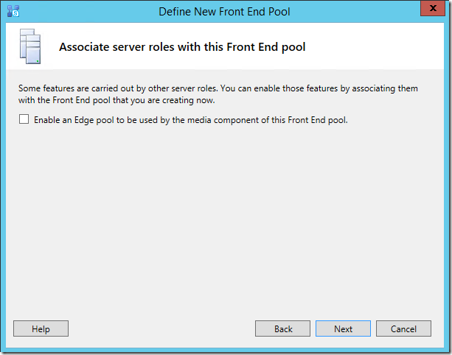Click the Skype logo on title bar icon

15,13
